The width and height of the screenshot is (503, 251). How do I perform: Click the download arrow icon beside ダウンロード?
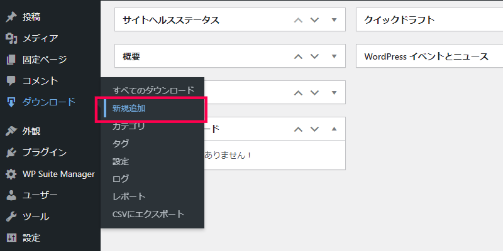(11, 102)
